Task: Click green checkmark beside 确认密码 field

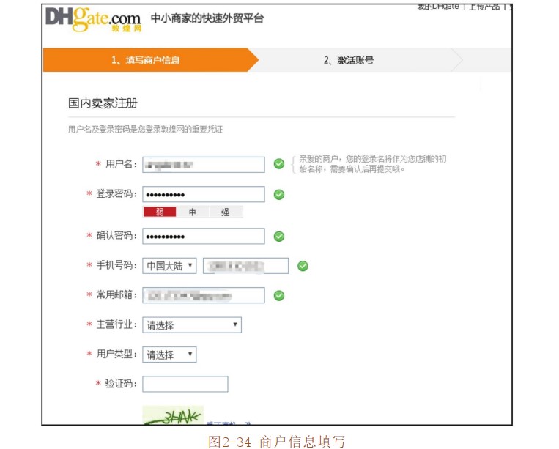Action: (279, 236)
